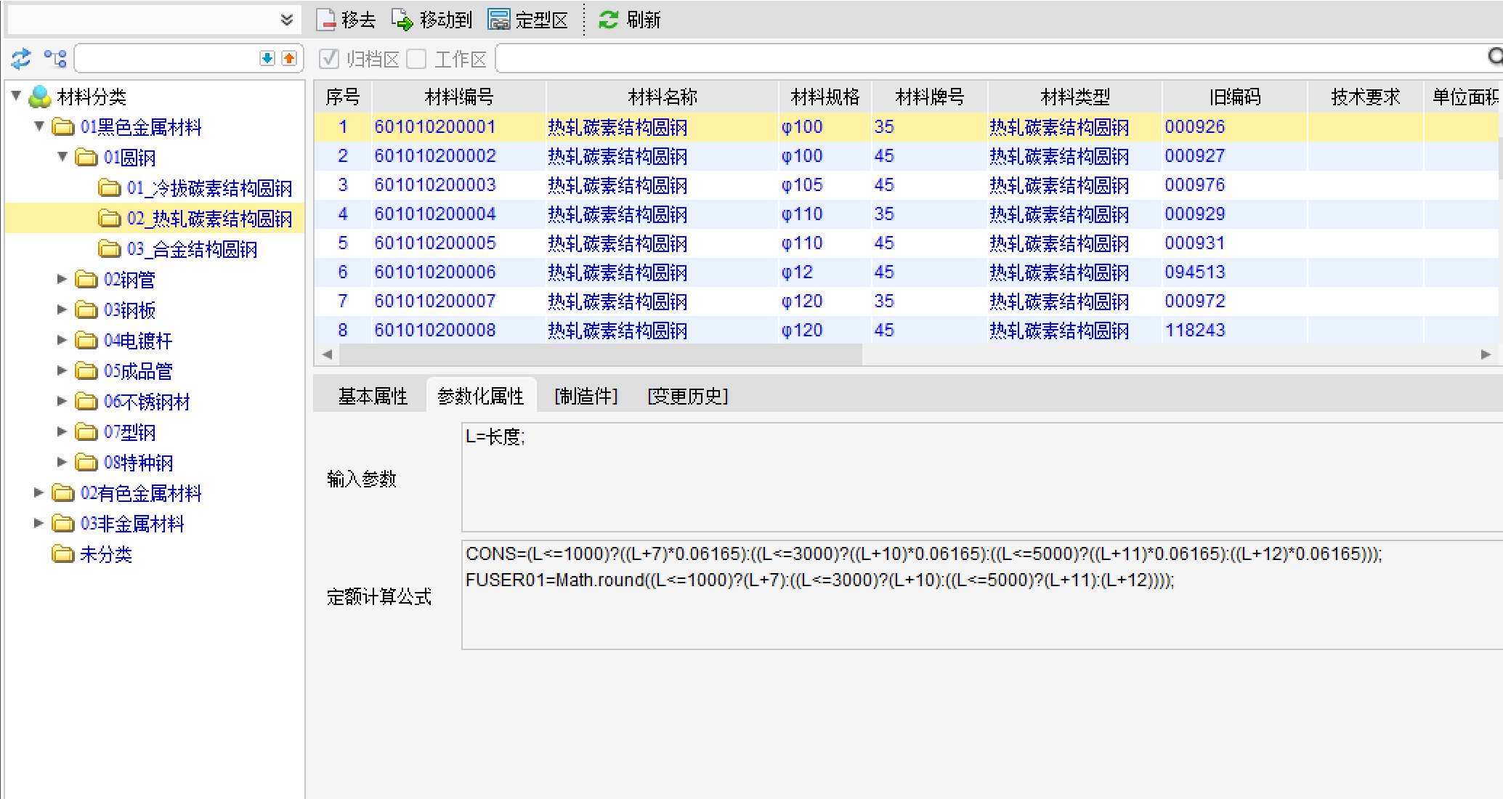The image size is (1503, 799).
Task: Click material number 601010200005 link
Action: click(x=434, y=243)
